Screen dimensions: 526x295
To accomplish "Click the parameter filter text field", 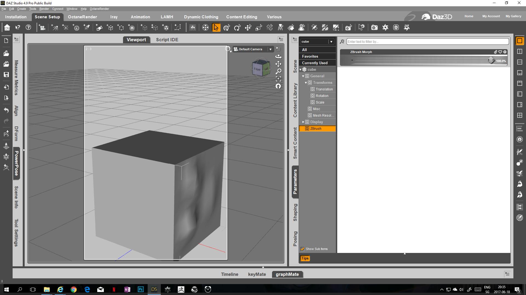I will point(427,42).
